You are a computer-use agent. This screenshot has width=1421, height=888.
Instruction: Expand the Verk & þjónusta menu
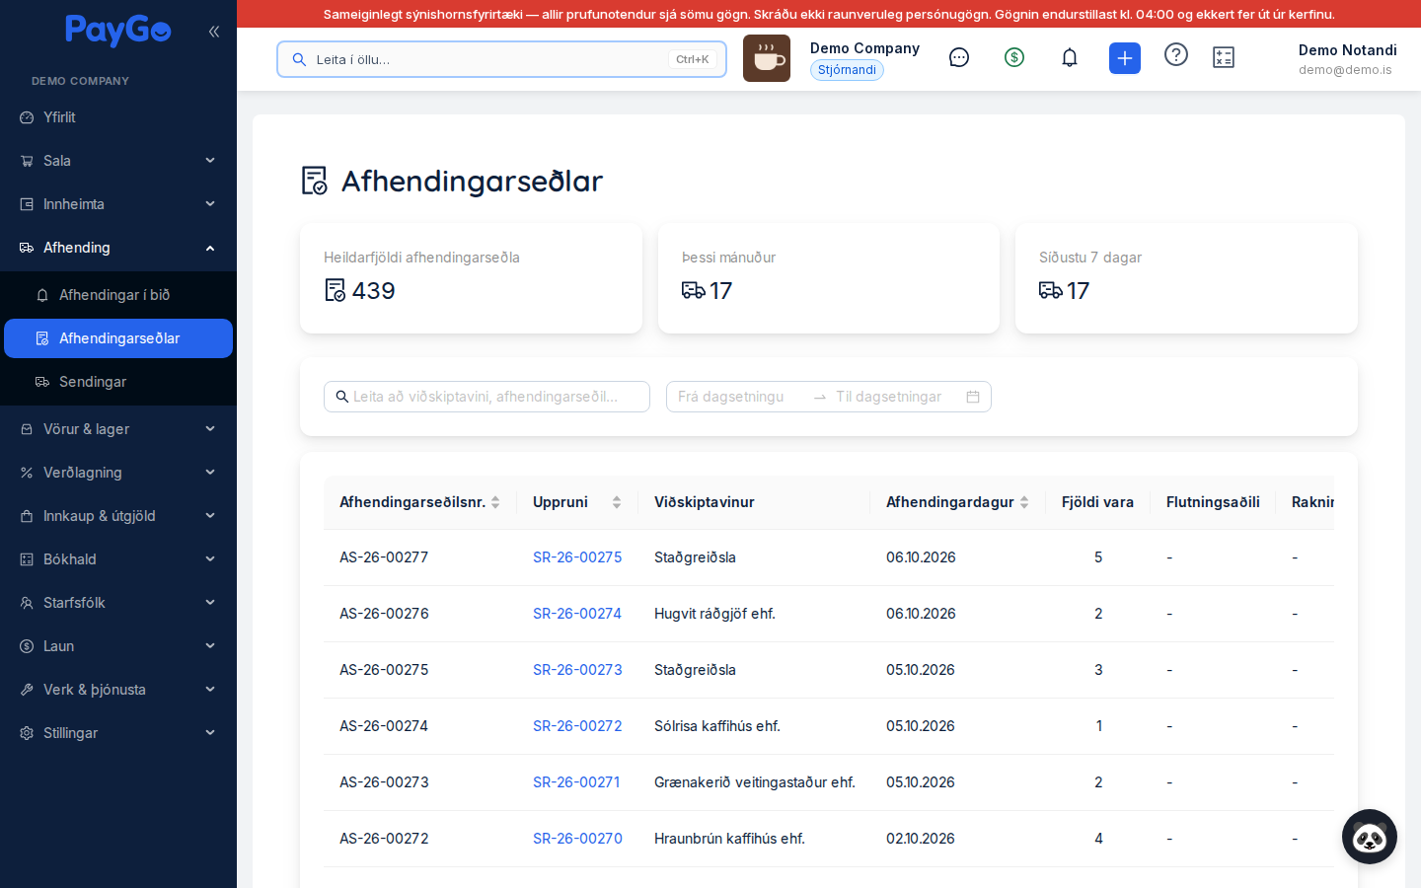(x=118, y=690)
